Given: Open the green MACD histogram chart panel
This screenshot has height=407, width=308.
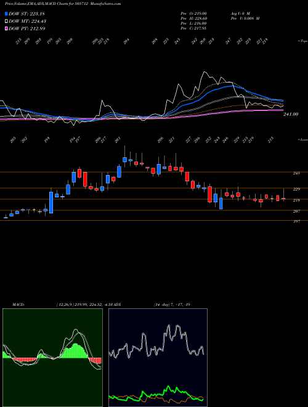Looking at the screenshot, I should pyautogui.click(x=52, y=358).
